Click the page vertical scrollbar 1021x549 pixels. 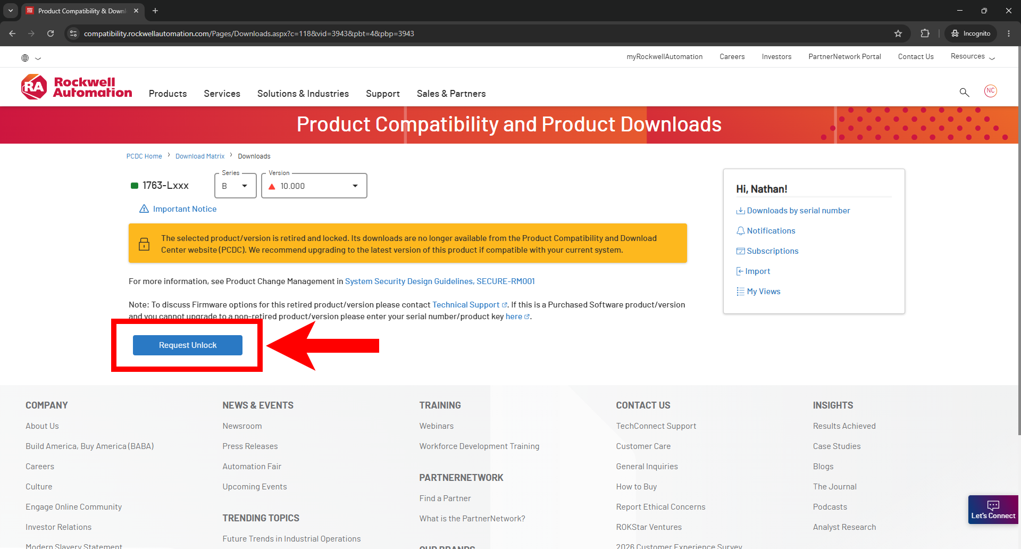[x=1018, y=239]
